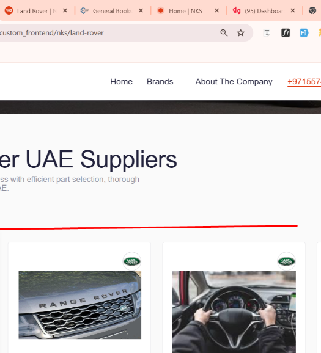Open the Home nav link
This screenshot has width=321, height=353.
point(121,81)
